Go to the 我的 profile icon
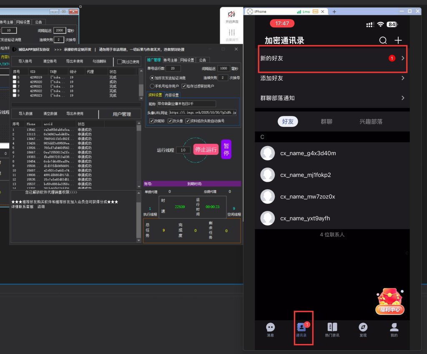 click(x=394, y=327)
